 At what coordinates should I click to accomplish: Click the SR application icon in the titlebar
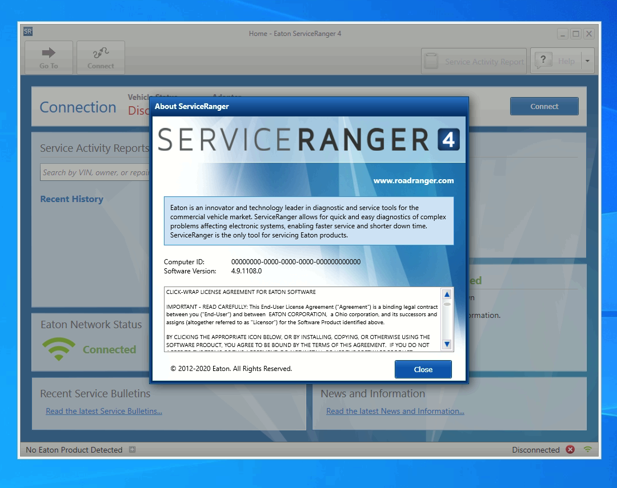pyautogui.click(x=27, y=31)
